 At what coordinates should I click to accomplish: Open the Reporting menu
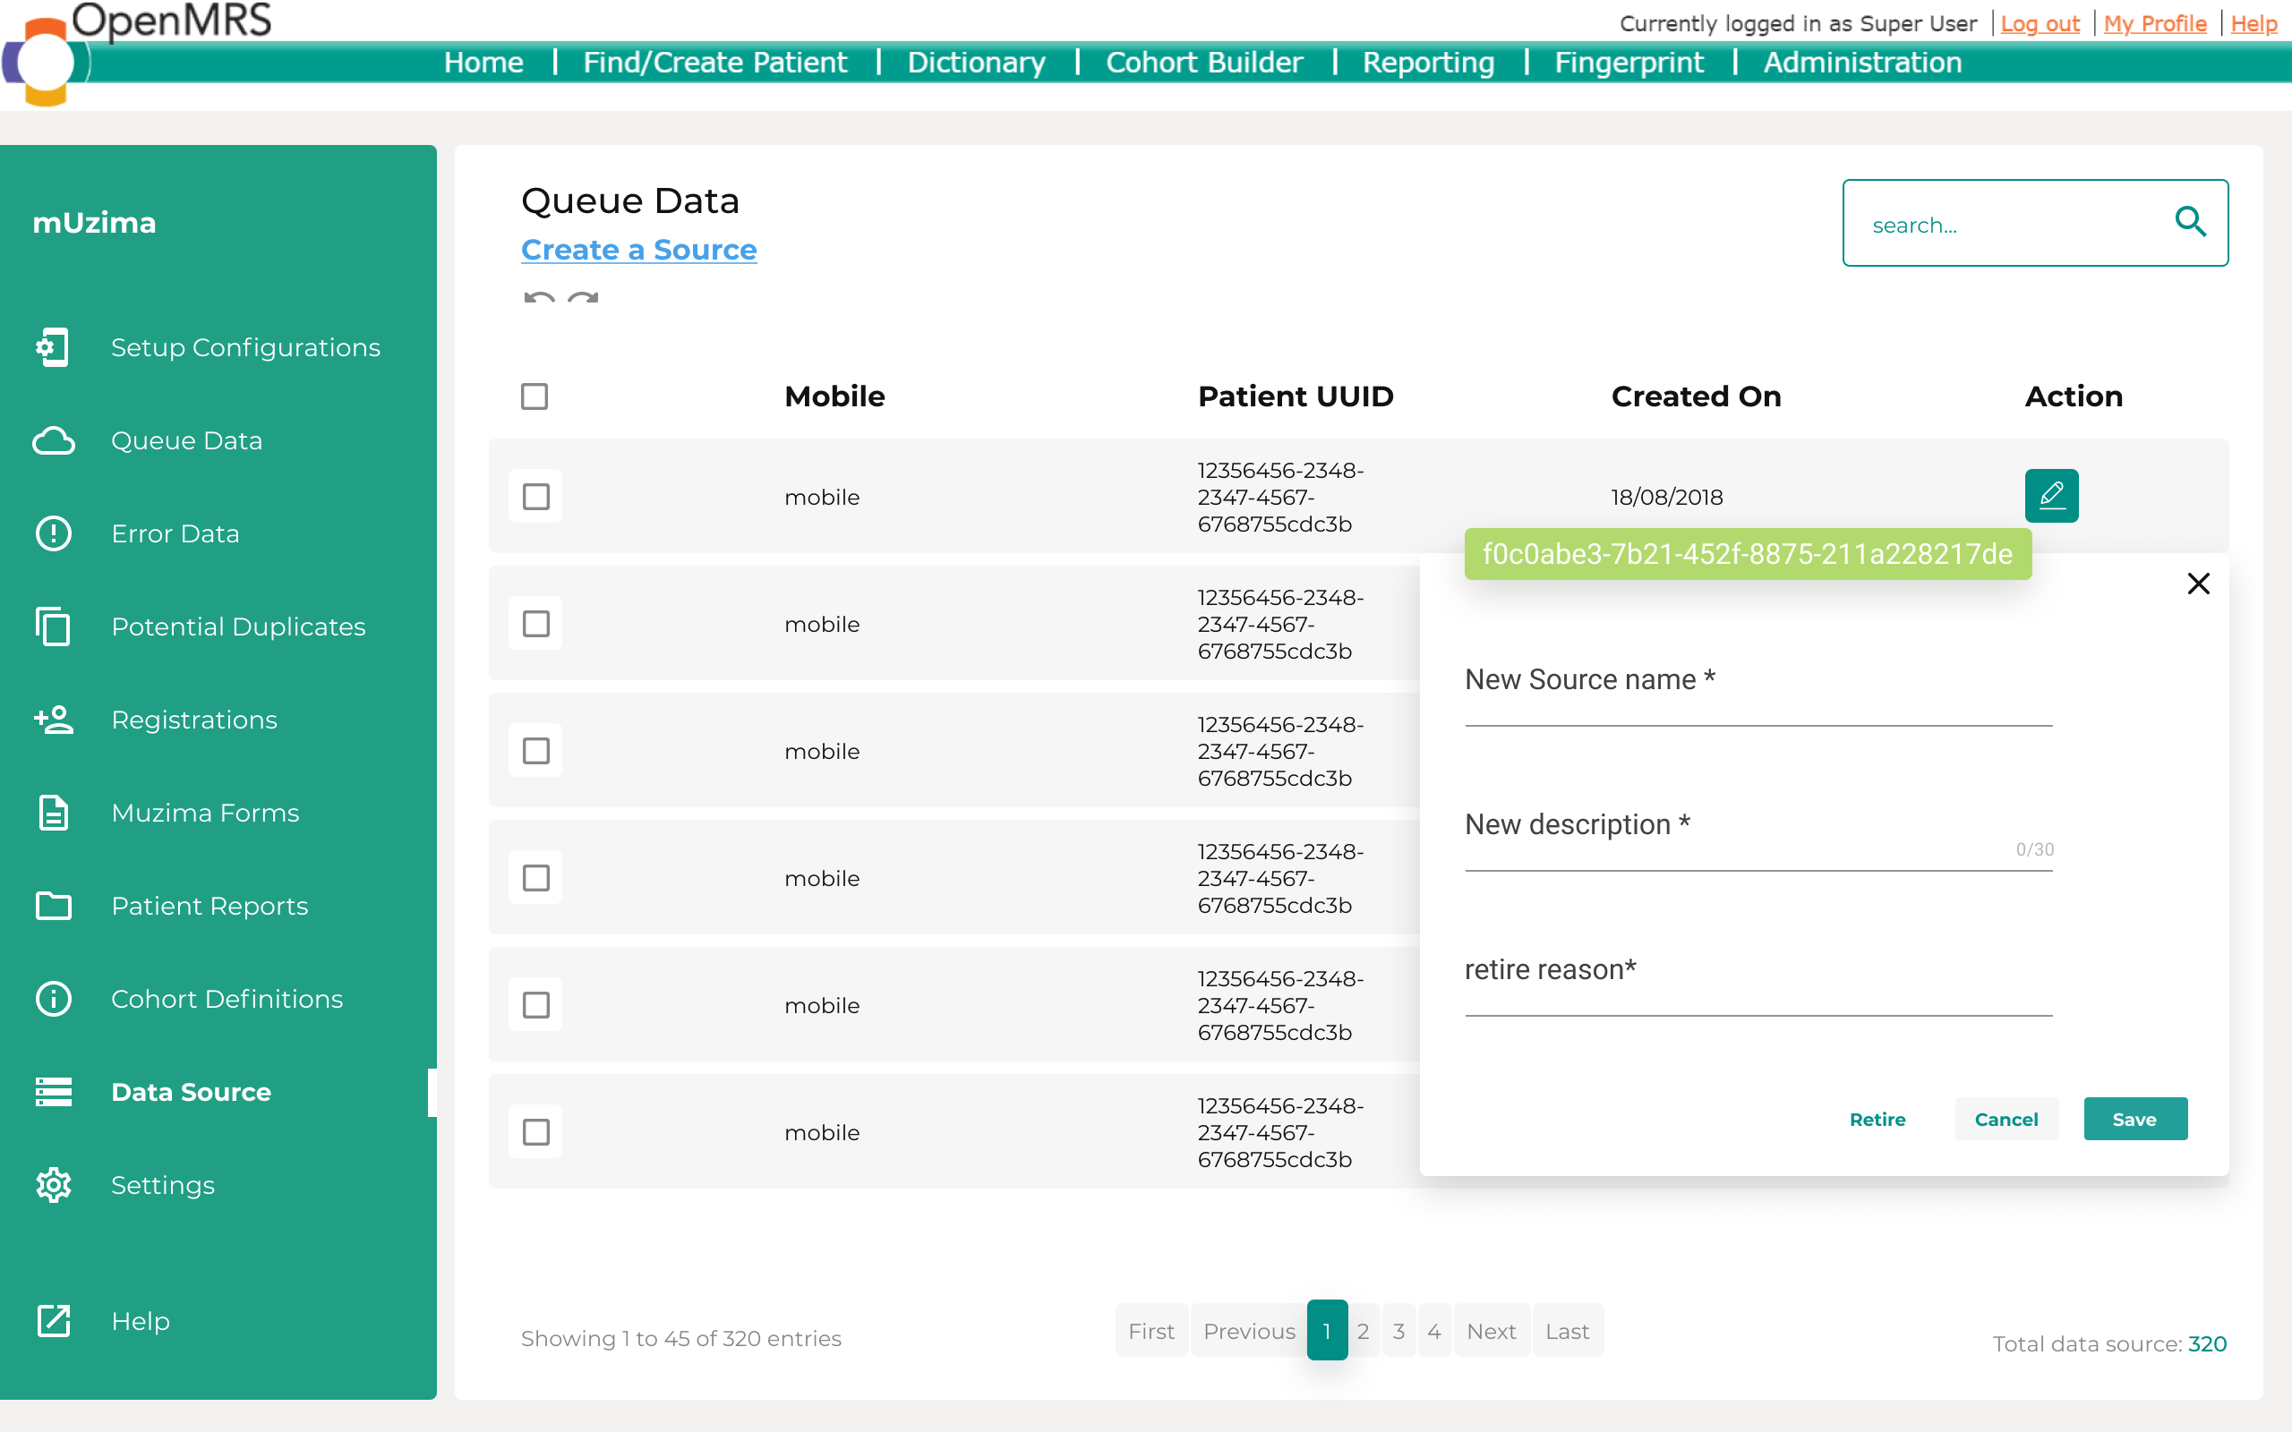coord(1428,63)
